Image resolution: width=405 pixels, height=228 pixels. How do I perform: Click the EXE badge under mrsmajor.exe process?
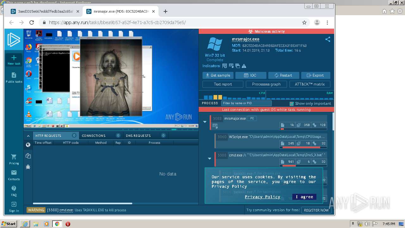[x=215, y=126]
